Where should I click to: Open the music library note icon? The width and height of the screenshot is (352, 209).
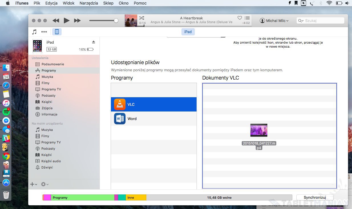[x=35, y=32]
